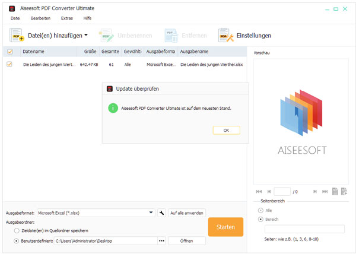Open the Datei menu
356x254 pixels.
15,18
